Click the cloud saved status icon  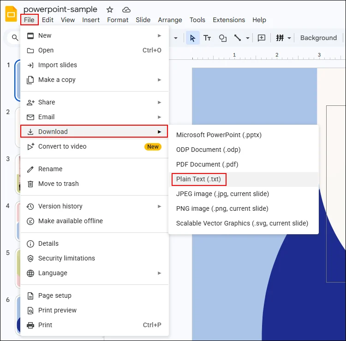(x=126, y=10)
